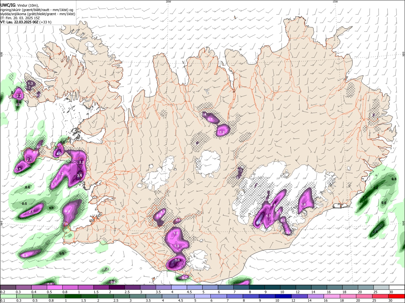The width and height of the screenshot is (405, 303).
Task: Click rain legend swatch between 3 and 3.5
Action: pos(137,296)
